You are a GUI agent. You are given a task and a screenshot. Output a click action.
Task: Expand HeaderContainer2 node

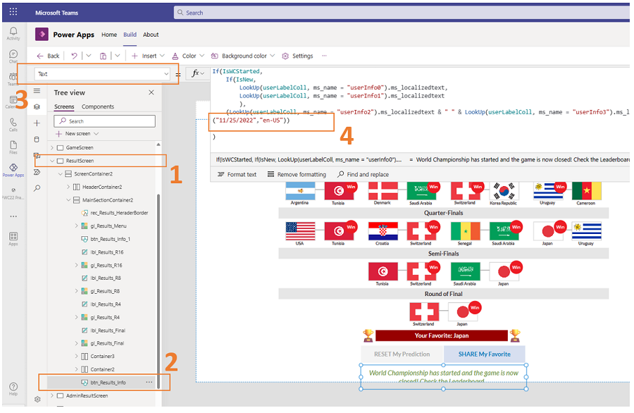[x=68, y=187]
